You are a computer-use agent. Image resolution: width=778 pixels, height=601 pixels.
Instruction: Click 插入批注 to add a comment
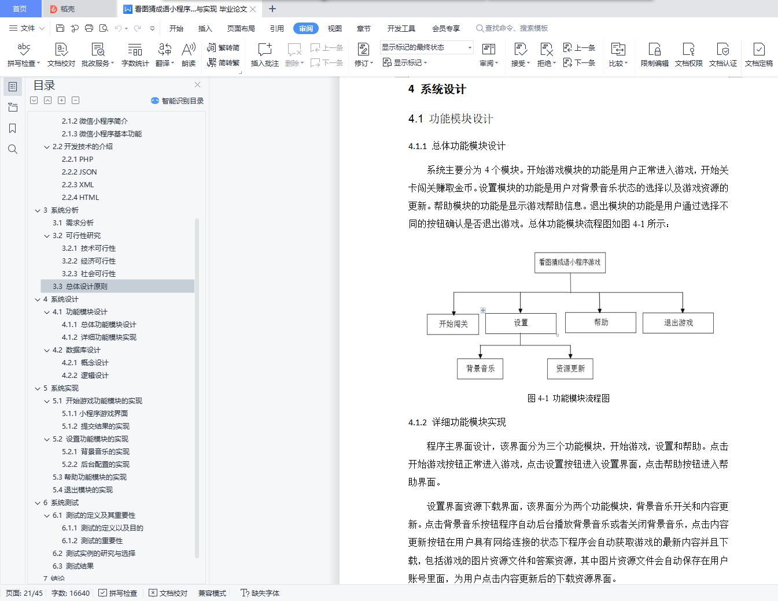265,55
